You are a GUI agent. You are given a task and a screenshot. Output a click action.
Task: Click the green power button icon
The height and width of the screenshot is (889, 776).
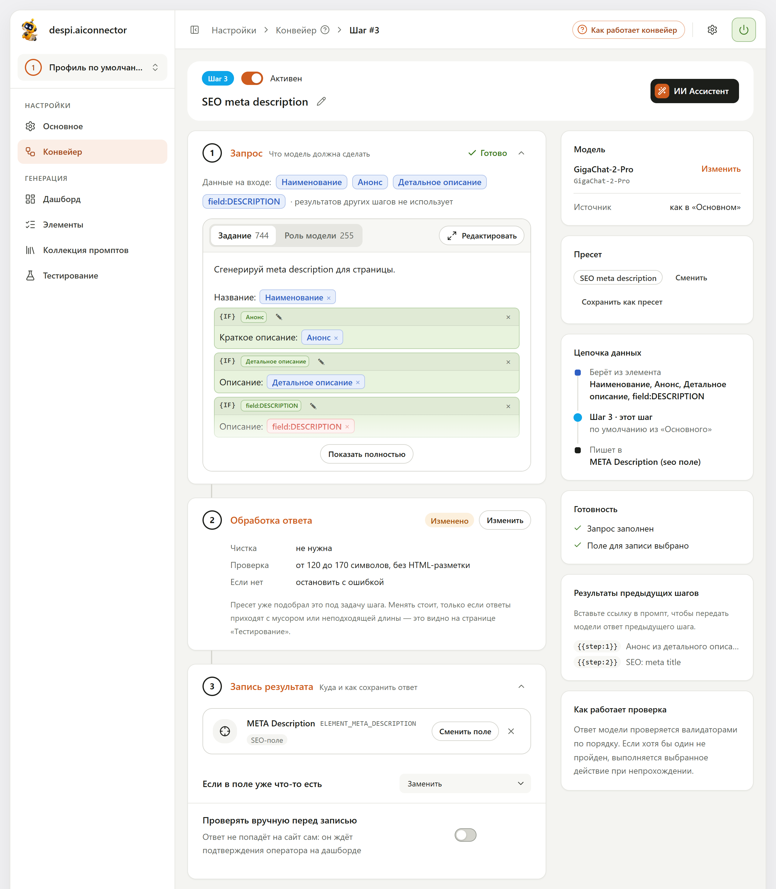click(744, 30)
